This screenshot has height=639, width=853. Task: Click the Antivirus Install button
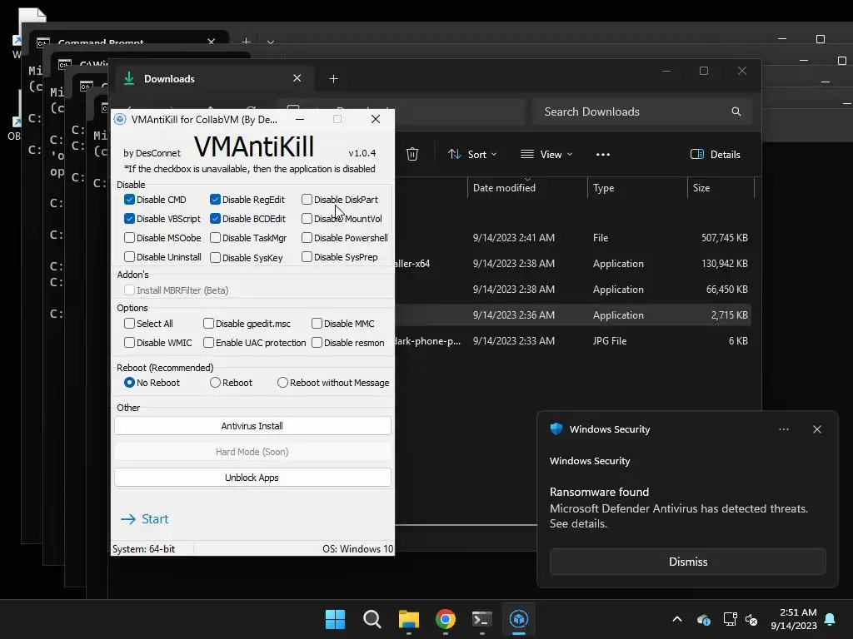(252, 426)
